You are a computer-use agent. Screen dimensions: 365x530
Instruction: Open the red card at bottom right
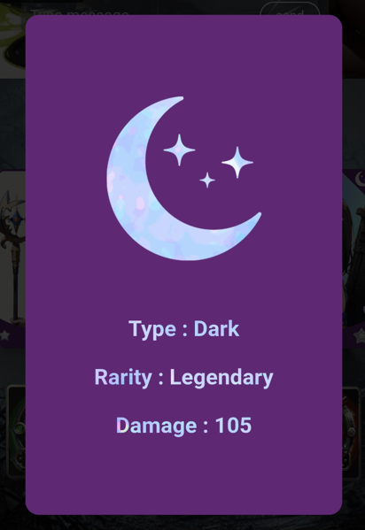[351, 433]
